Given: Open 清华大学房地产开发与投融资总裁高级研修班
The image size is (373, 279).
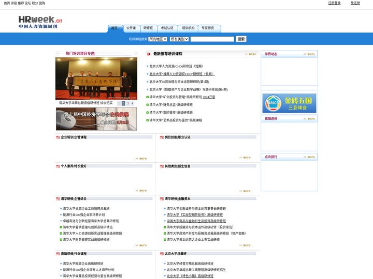Looking at the screenshot, I should [206, 234].
